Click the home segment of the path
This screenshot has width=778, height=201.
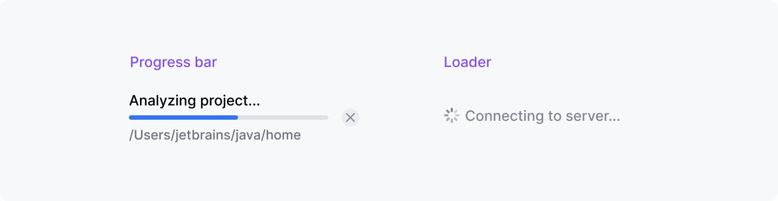point(283,135)
